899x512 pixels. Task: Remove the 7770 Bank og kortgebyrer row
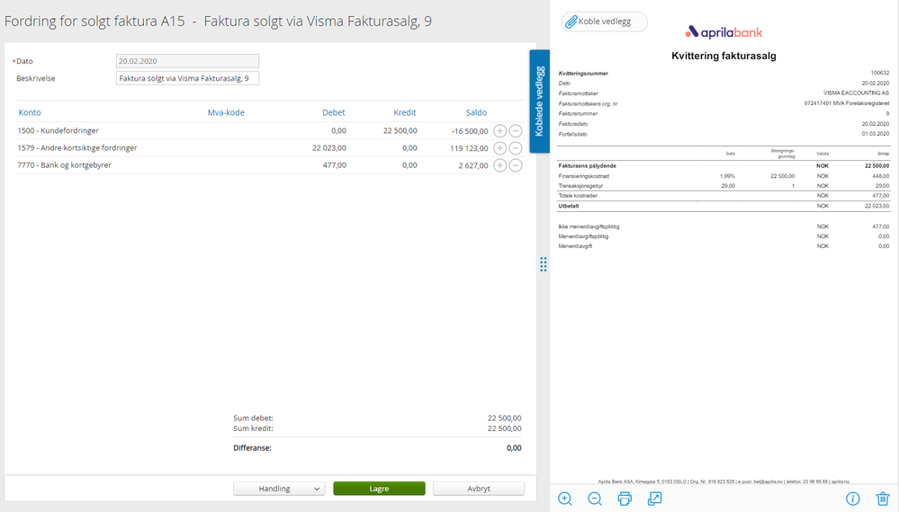point(516,165)
